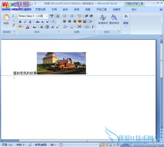The width and height of the screenshot is (164, 147).
Task: Click the zoom slider handle
Action: (x=145, y=145)
